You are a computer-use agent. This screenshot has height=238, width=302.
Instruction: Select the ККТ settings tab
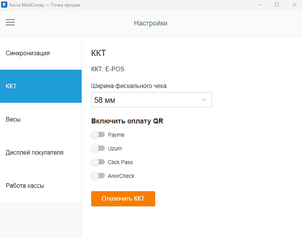tap(41, 86)
